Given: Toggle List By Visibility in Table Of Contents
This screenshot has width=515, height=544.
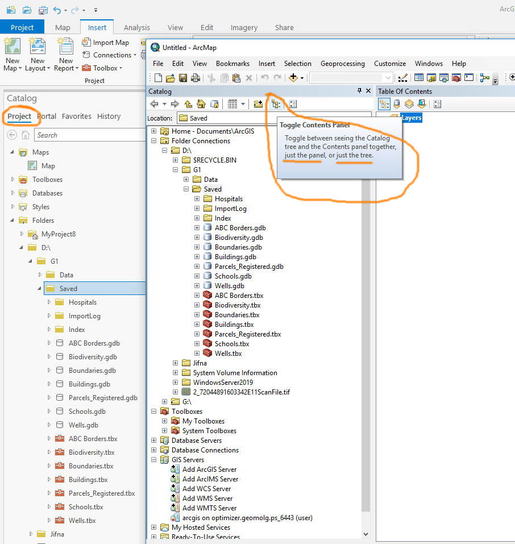Looking at the screenshot, I should [409, 103].
